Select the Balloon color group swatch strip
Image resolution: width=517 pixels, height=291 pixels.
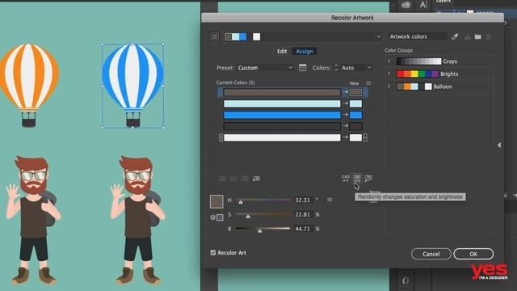coord(414,86)
